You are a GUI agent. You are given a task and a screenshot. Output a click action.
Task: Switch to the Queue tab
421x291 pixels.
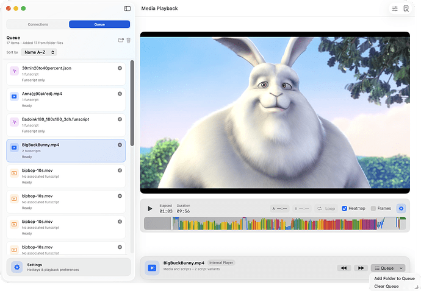(x=99, y=24)
